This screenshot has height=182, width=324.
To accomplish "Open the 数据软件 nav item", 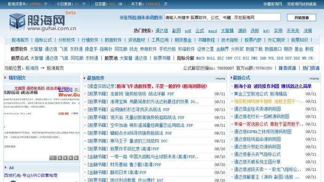I will tap(113, 40).
